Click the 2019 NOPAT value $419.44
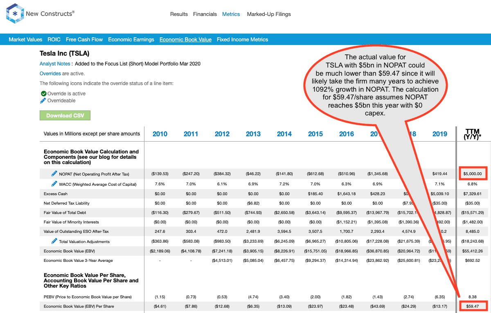This screenshot has height=313, width=491. 440,174
